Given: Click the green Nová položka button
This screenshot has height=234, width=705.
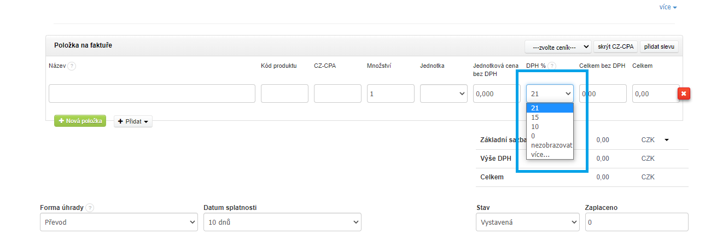Looking at the screenshot, I should pos(80,121).
